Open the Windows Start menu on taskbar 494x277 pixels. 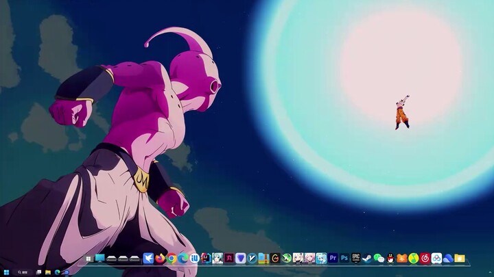coord(6,272)
